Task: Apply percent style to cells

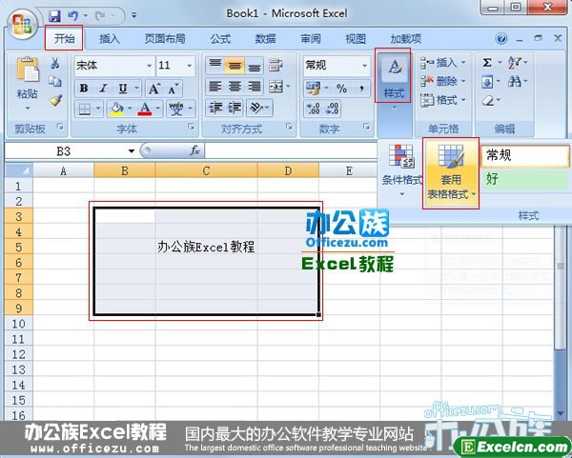Action: click(x=342, y=89)
